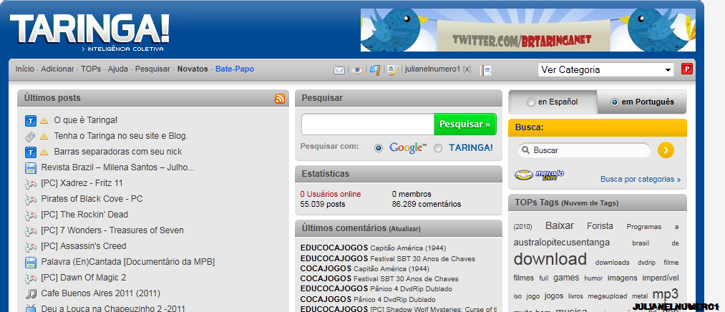Click the Pesquisar text input field
This screenshot has width=725, height=312.
[368, 125]
